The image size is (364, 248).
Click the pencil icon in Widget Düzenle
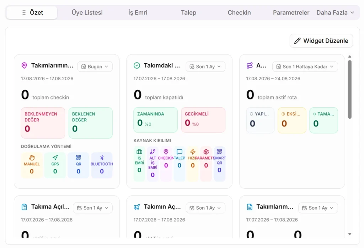click(x=297, y=41)
